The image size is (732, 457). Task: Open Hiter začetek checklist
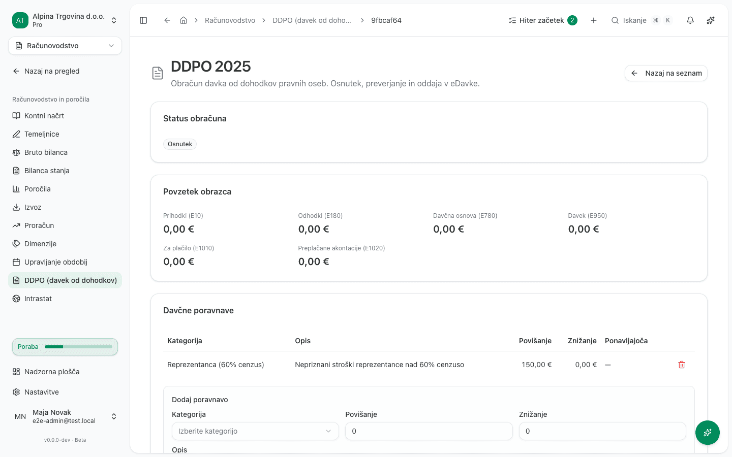tap(543, 20)
